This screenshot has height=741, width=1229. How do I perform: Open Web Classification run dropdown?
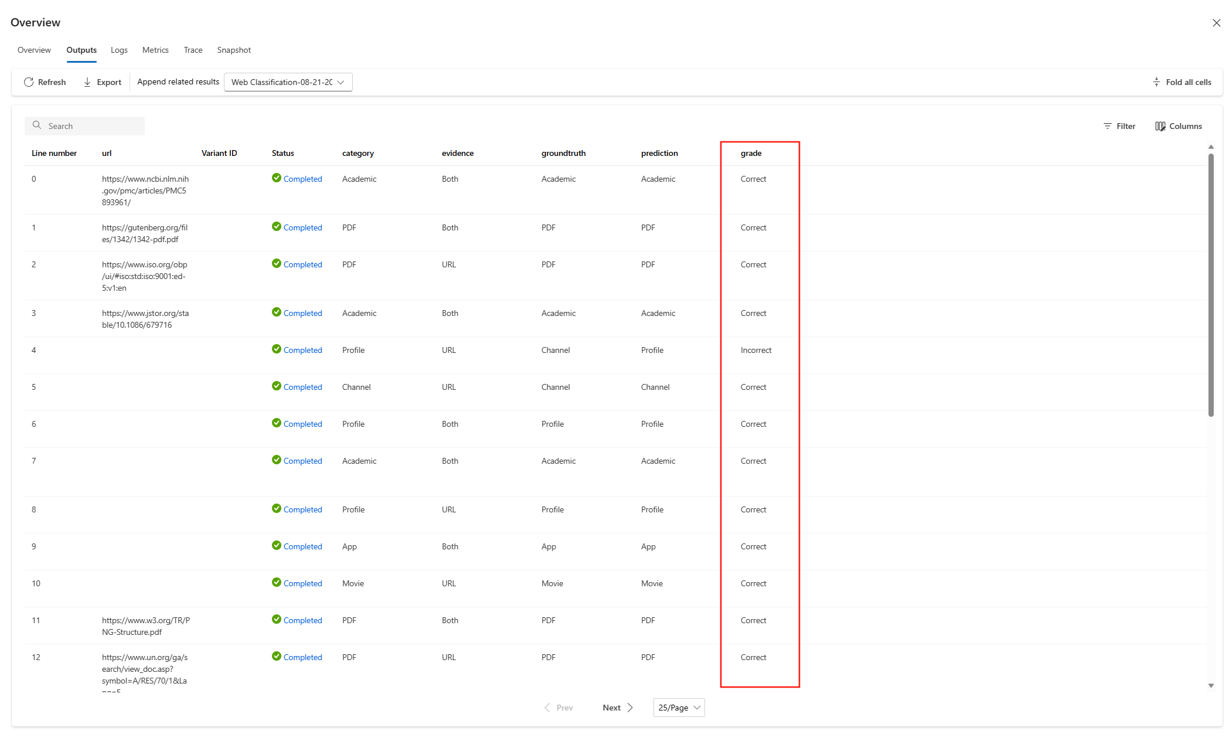coord(288,82)
